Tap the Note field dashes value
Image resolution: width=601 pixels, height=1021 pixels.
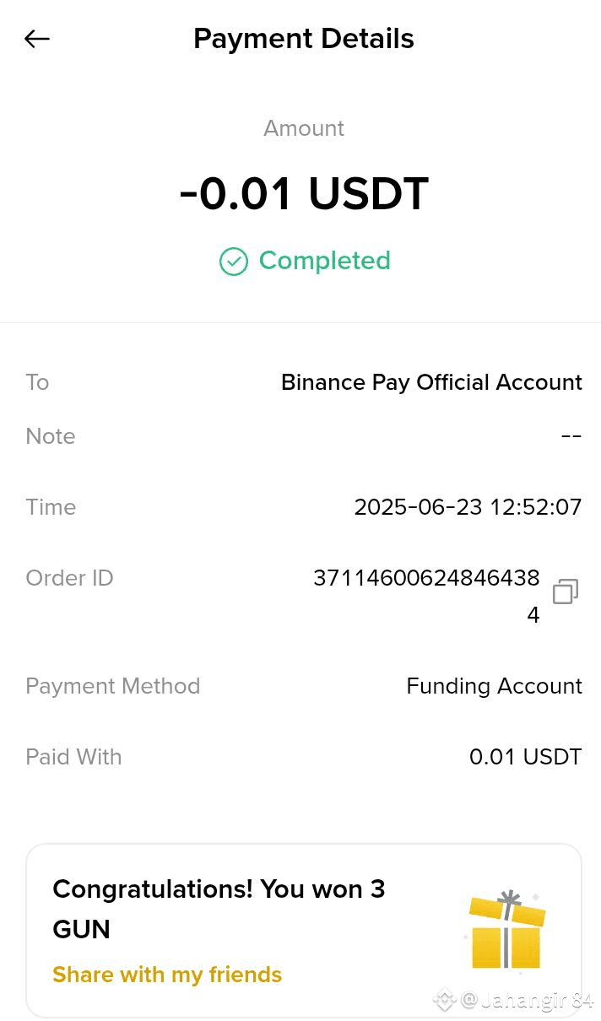571,436
